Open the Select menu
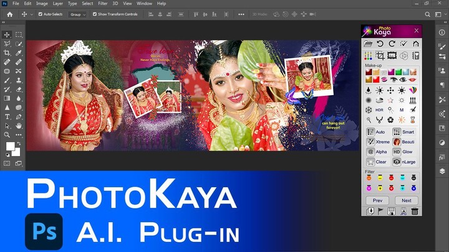 coord(87,4)
